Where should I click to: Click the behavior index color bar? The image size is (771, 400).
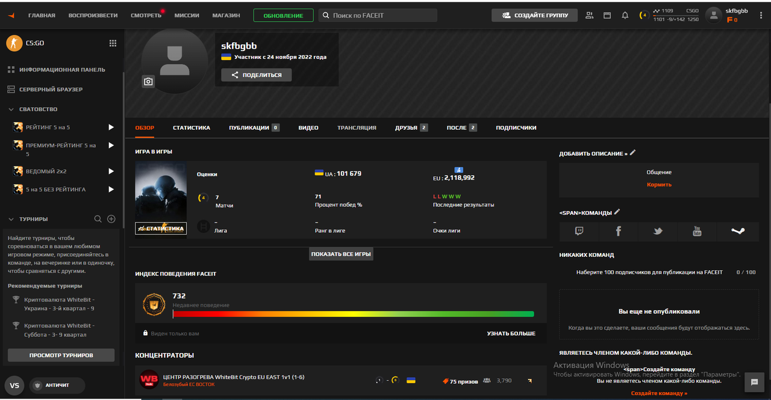(x=353, y=313)
